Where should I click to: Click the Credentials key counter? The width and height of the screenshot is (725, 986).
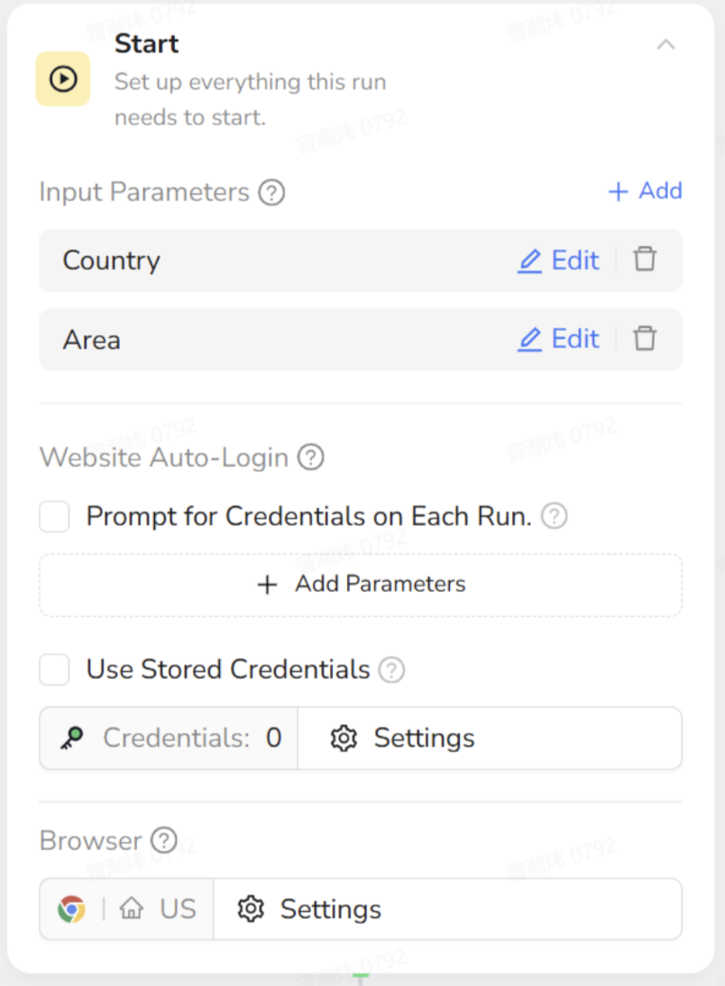click(x=170, y=739)
